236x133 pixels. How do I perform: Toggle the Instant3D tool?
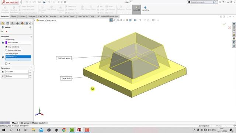(136, 10)
